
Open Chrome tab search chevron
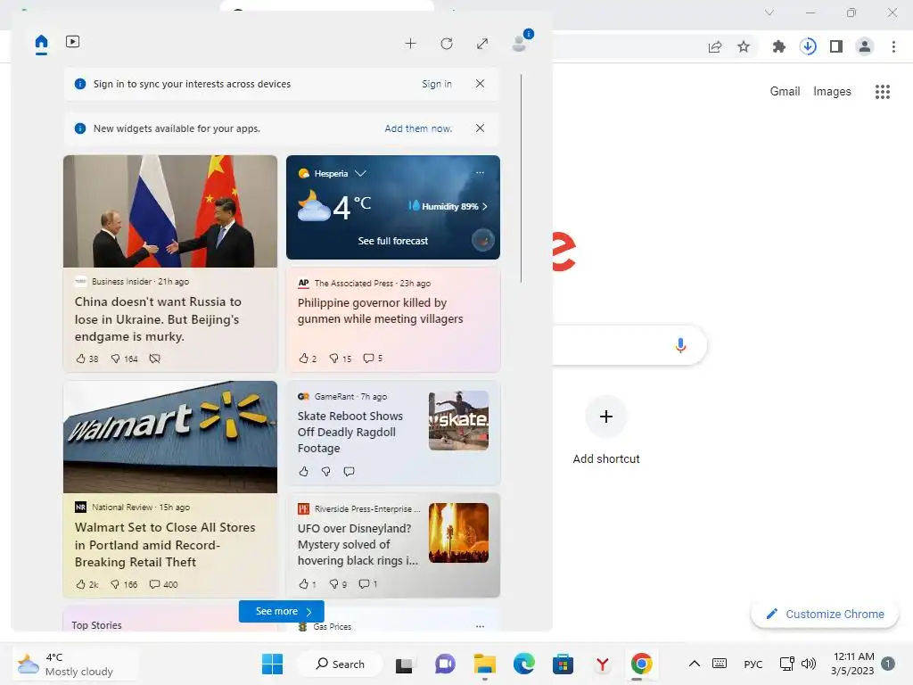tap(769, 12)
